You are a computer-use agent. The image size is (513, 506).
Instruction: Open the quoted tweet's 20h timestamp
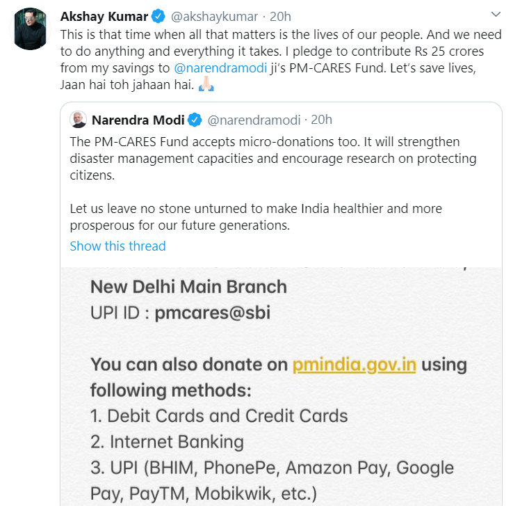coord(321,120)
